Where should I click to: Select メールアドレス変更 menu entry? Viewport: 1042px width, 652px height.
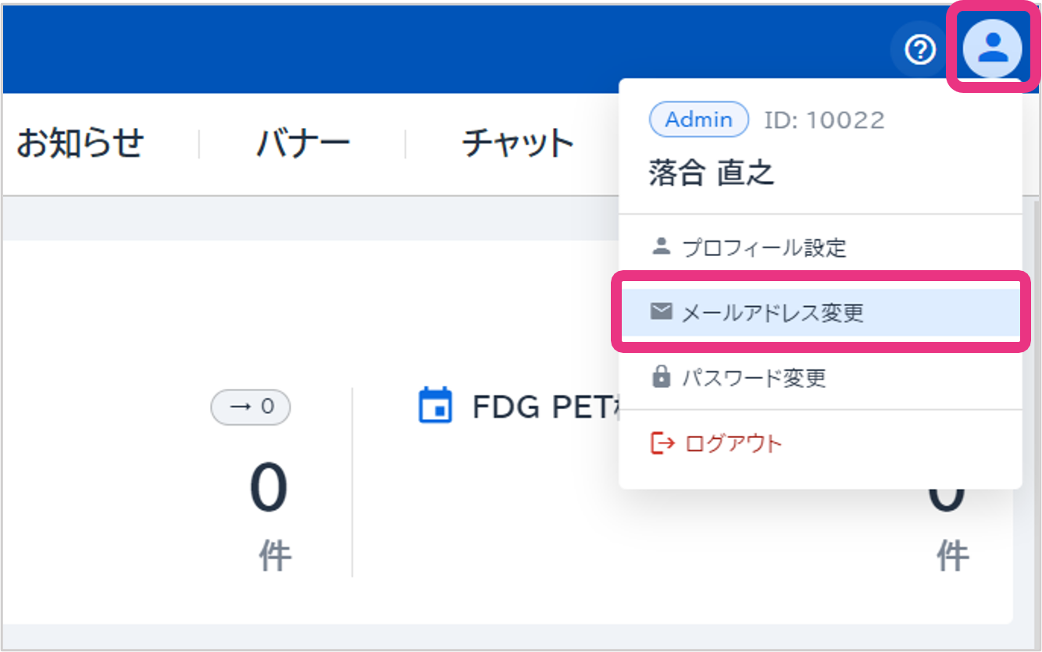[x=772, y=313]
